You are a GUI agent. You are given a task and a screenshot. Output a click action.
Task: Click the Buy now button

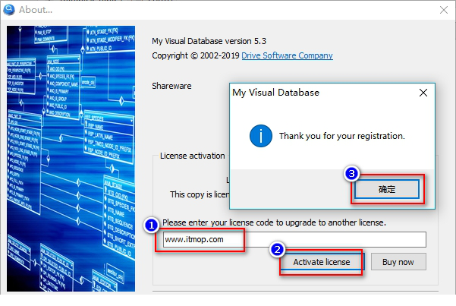398,262
